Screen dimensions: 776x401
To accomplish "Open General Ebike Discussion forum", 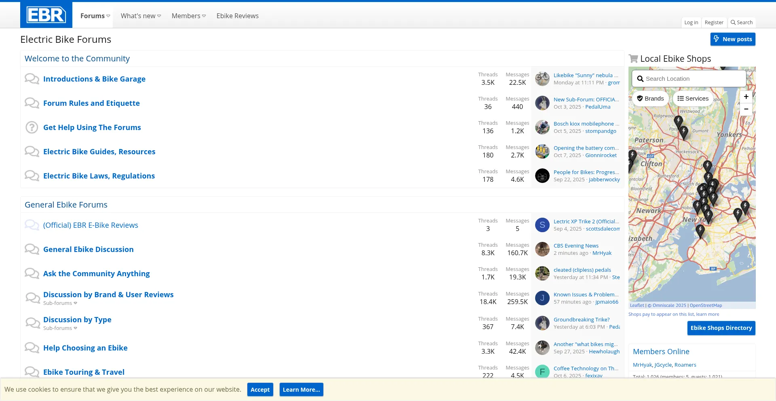I will click(88, 250).
